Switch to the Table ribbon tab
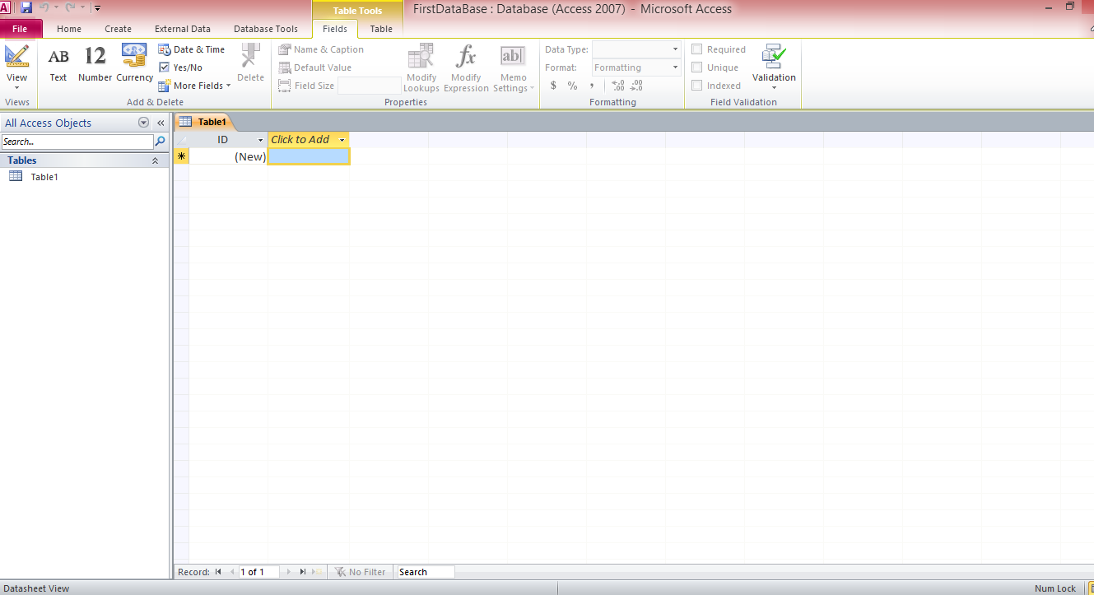 (x=380, y=28)
